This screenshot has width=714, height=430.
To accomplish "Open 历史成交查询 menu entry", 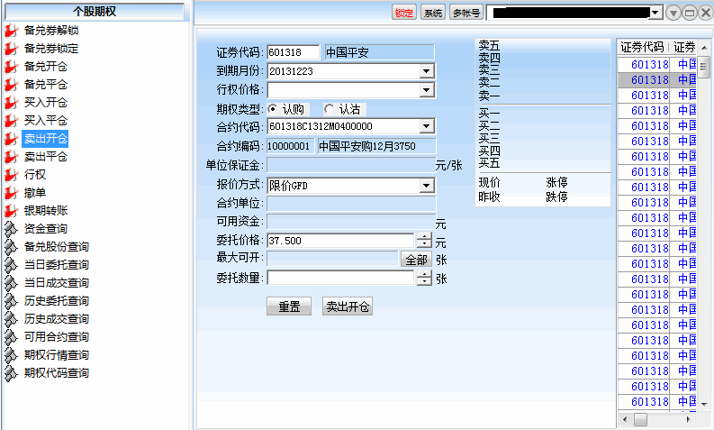I will tap(57, 319).
